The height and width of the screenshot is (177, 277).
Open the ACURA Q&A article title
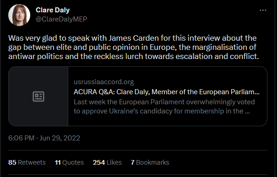[x=166, y=92]
